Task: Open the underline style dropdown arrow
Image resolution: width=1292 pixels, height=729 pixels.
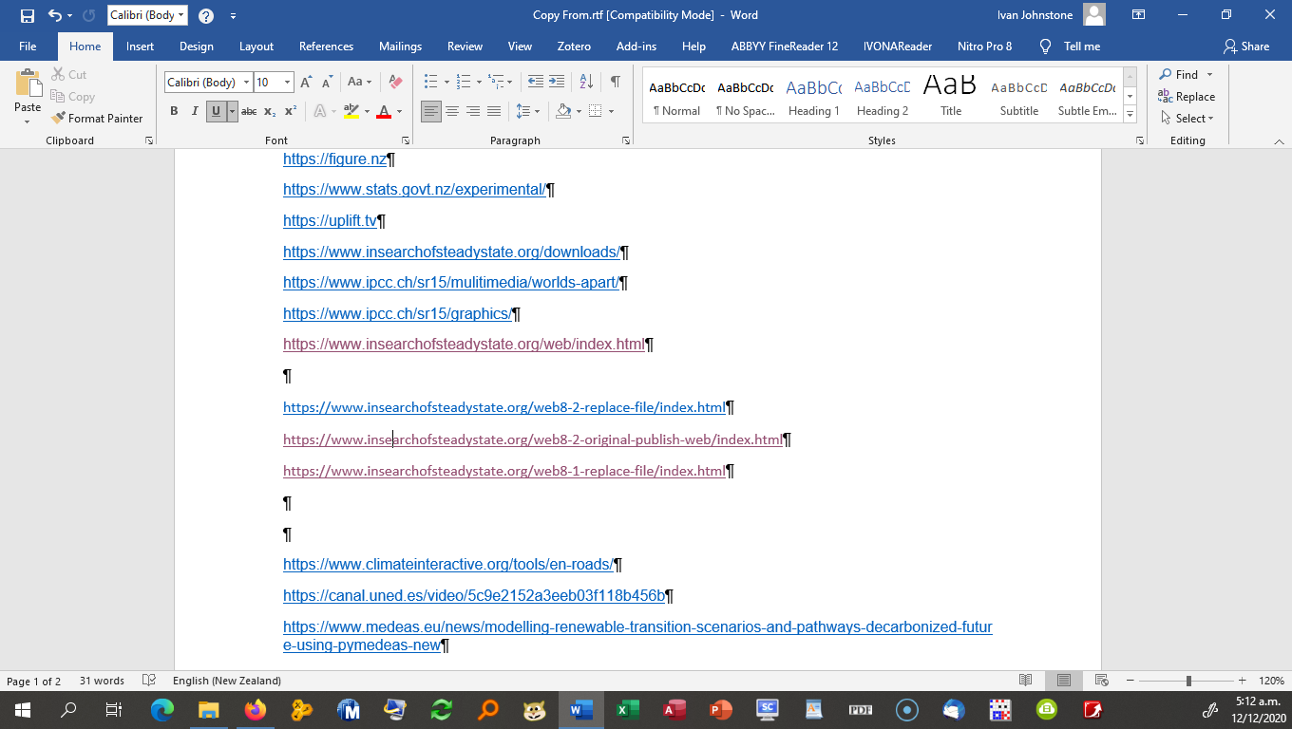Action: pos(232,112)
